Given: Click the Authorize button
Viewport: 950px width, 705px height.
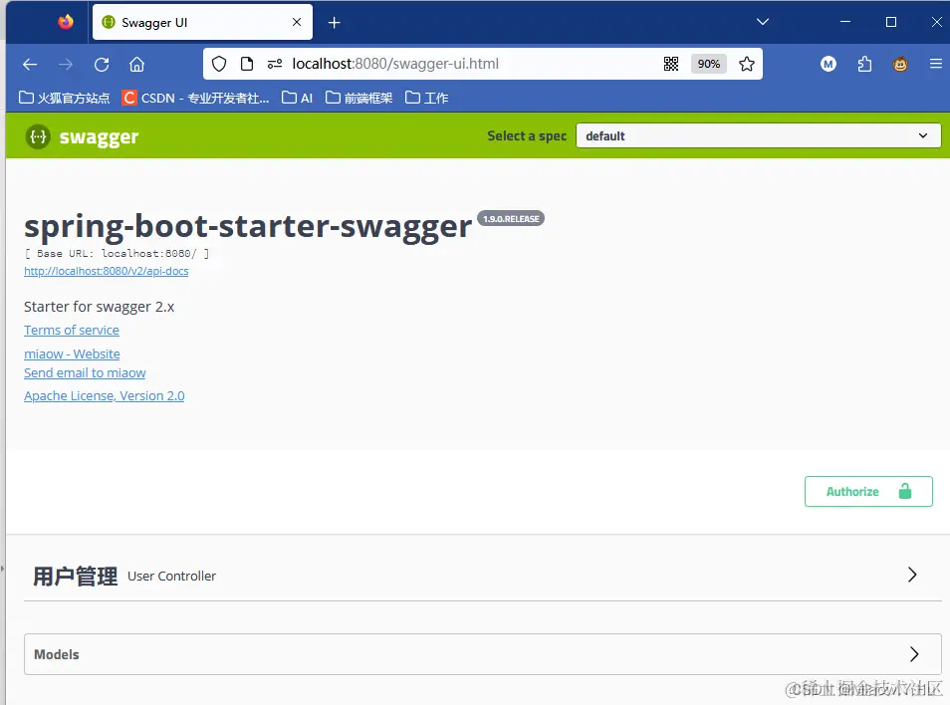Looking at the screenshot, I should [x=868, y=491].
